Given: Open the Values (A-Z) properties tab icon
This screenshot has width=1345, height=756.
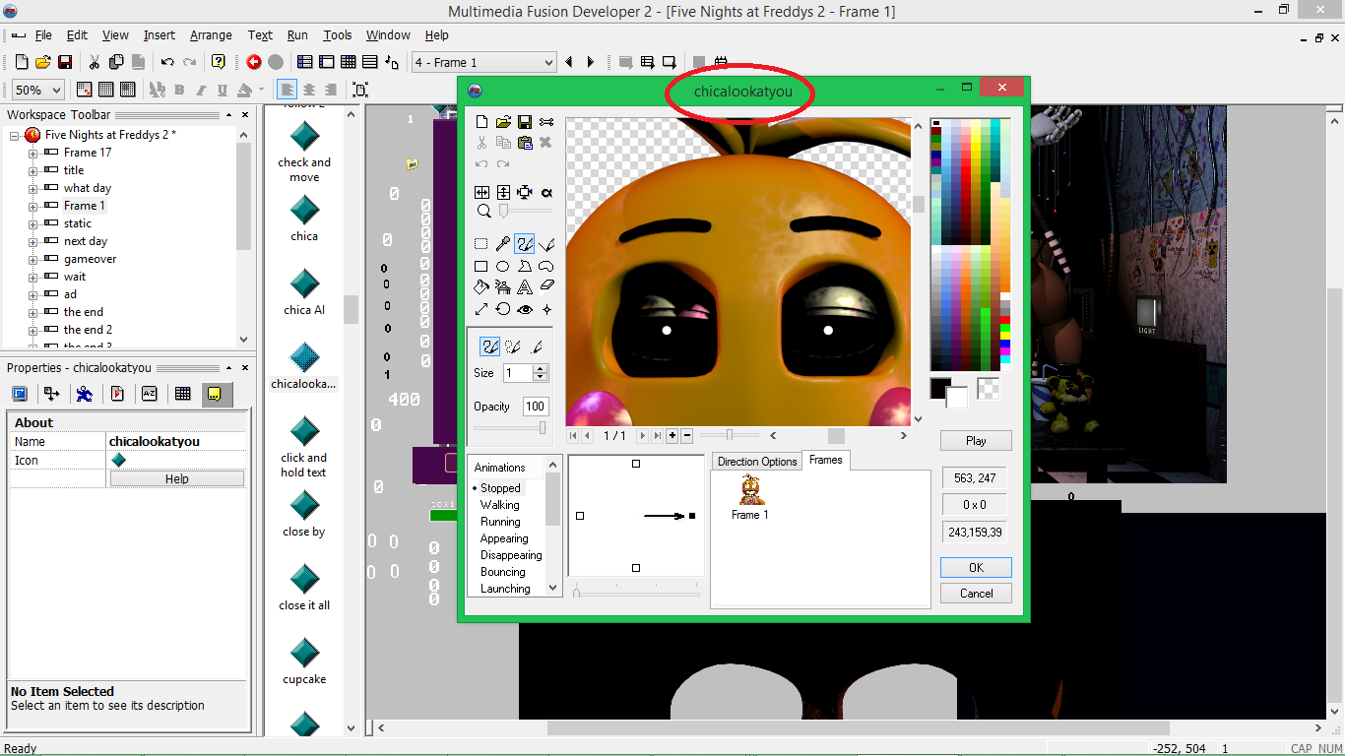Looking at the screenshot, I should pos(150,394).
